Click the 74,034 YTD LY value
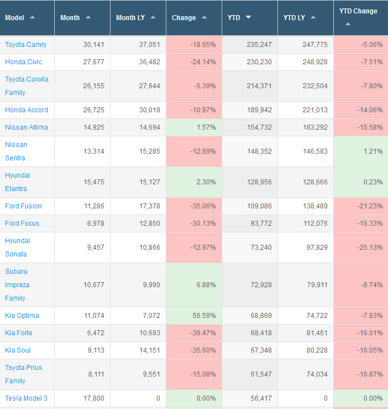Screen dimensions: 388x409 pos(317,374)
